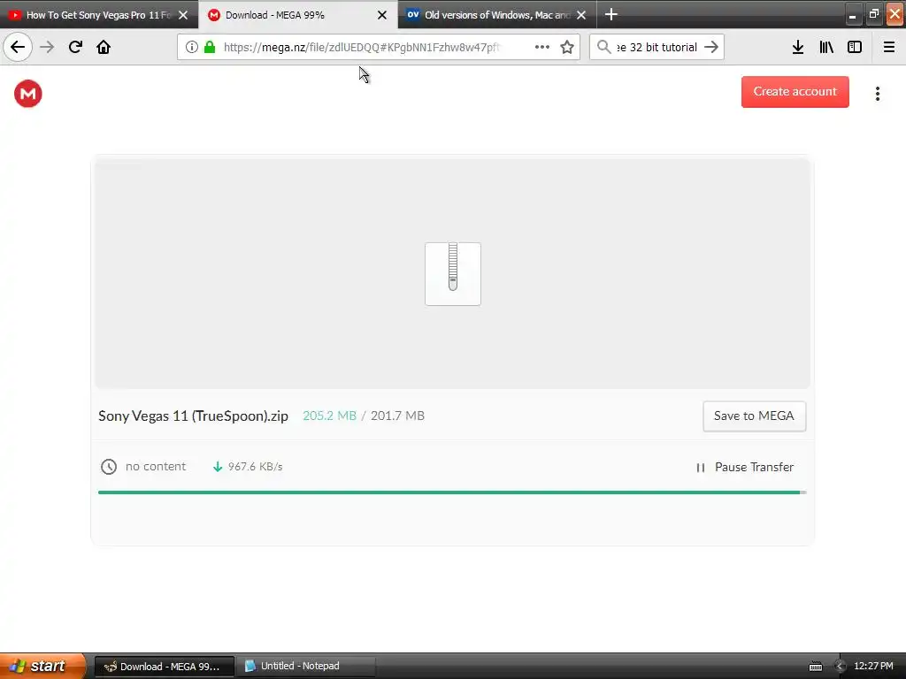
Task: Click the 967.6 KB/s speed text
Action: [x=256, y=467]
